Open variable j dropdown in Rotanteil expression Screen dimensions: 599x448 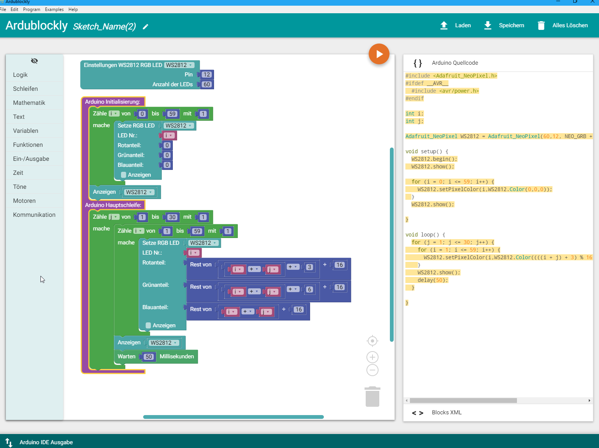tap(273, 269)
